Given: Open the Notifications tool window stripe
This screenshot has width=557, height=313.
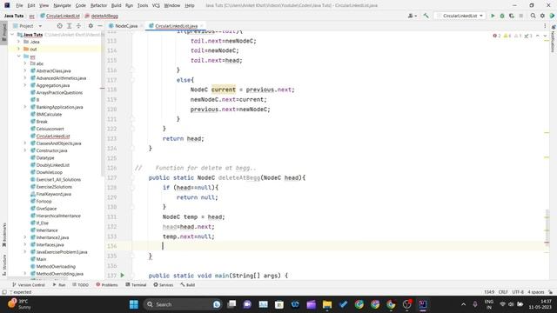Looking at the screenshot, I should [x=554, y=38].
